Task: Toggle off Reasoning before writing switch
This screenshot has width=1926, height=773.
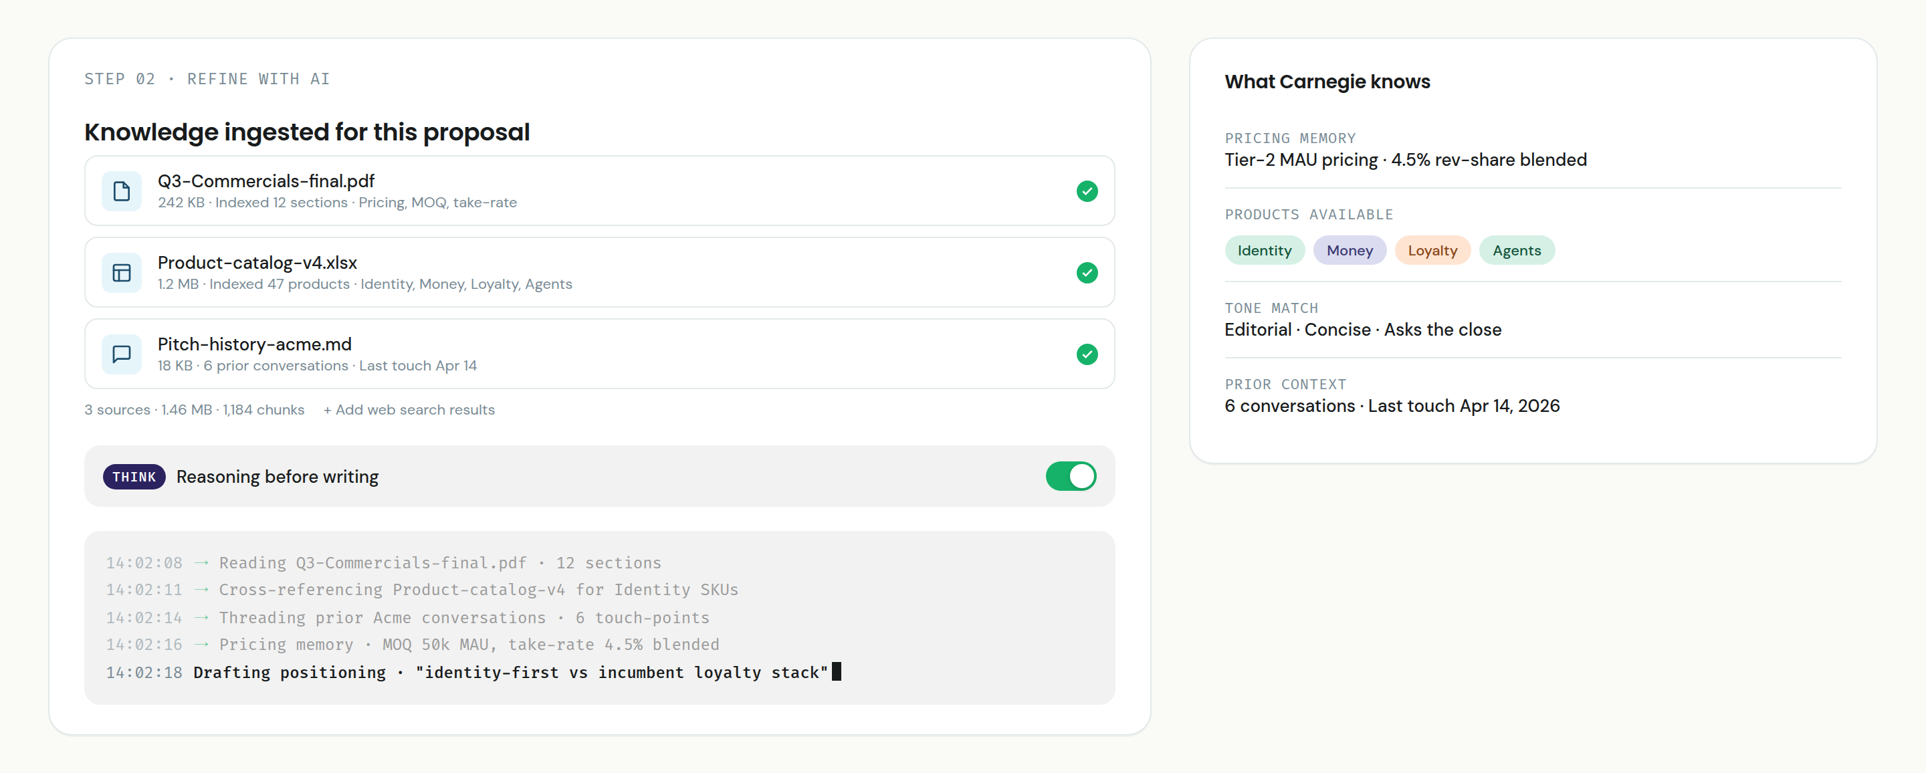Action: click(1071, 476)
